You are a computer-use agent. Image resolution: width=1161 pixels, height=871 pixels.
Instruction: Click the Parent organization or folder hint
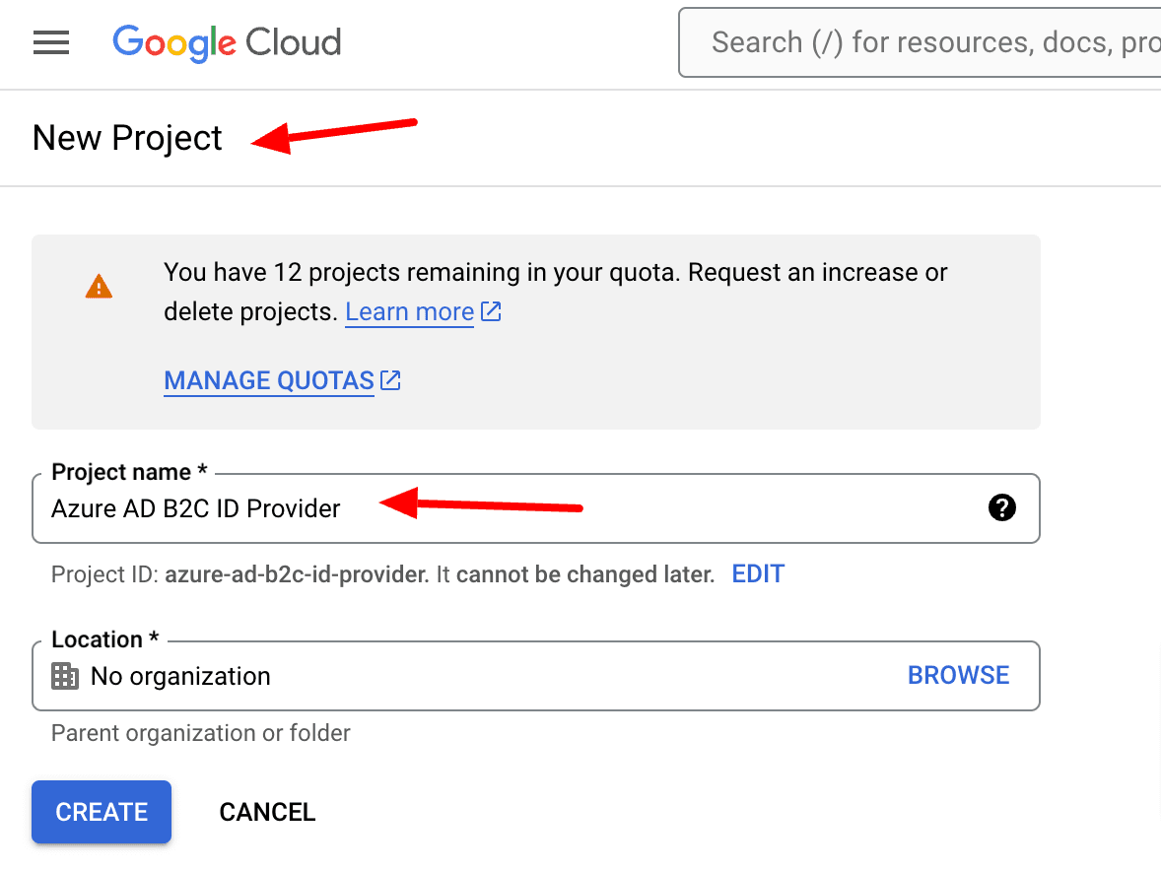(201, 733)
